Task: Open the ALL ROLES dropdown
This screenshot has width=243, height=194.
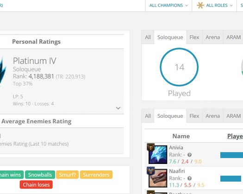Action: 214,6
